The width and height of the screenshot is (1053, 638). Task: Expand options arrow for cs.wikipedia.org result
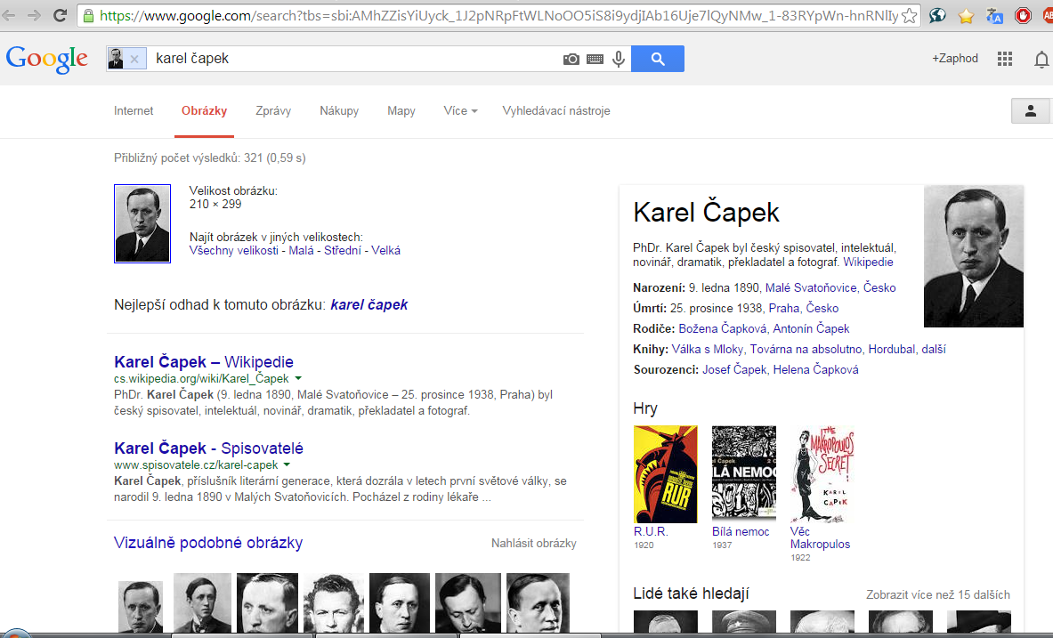point(298,379)
